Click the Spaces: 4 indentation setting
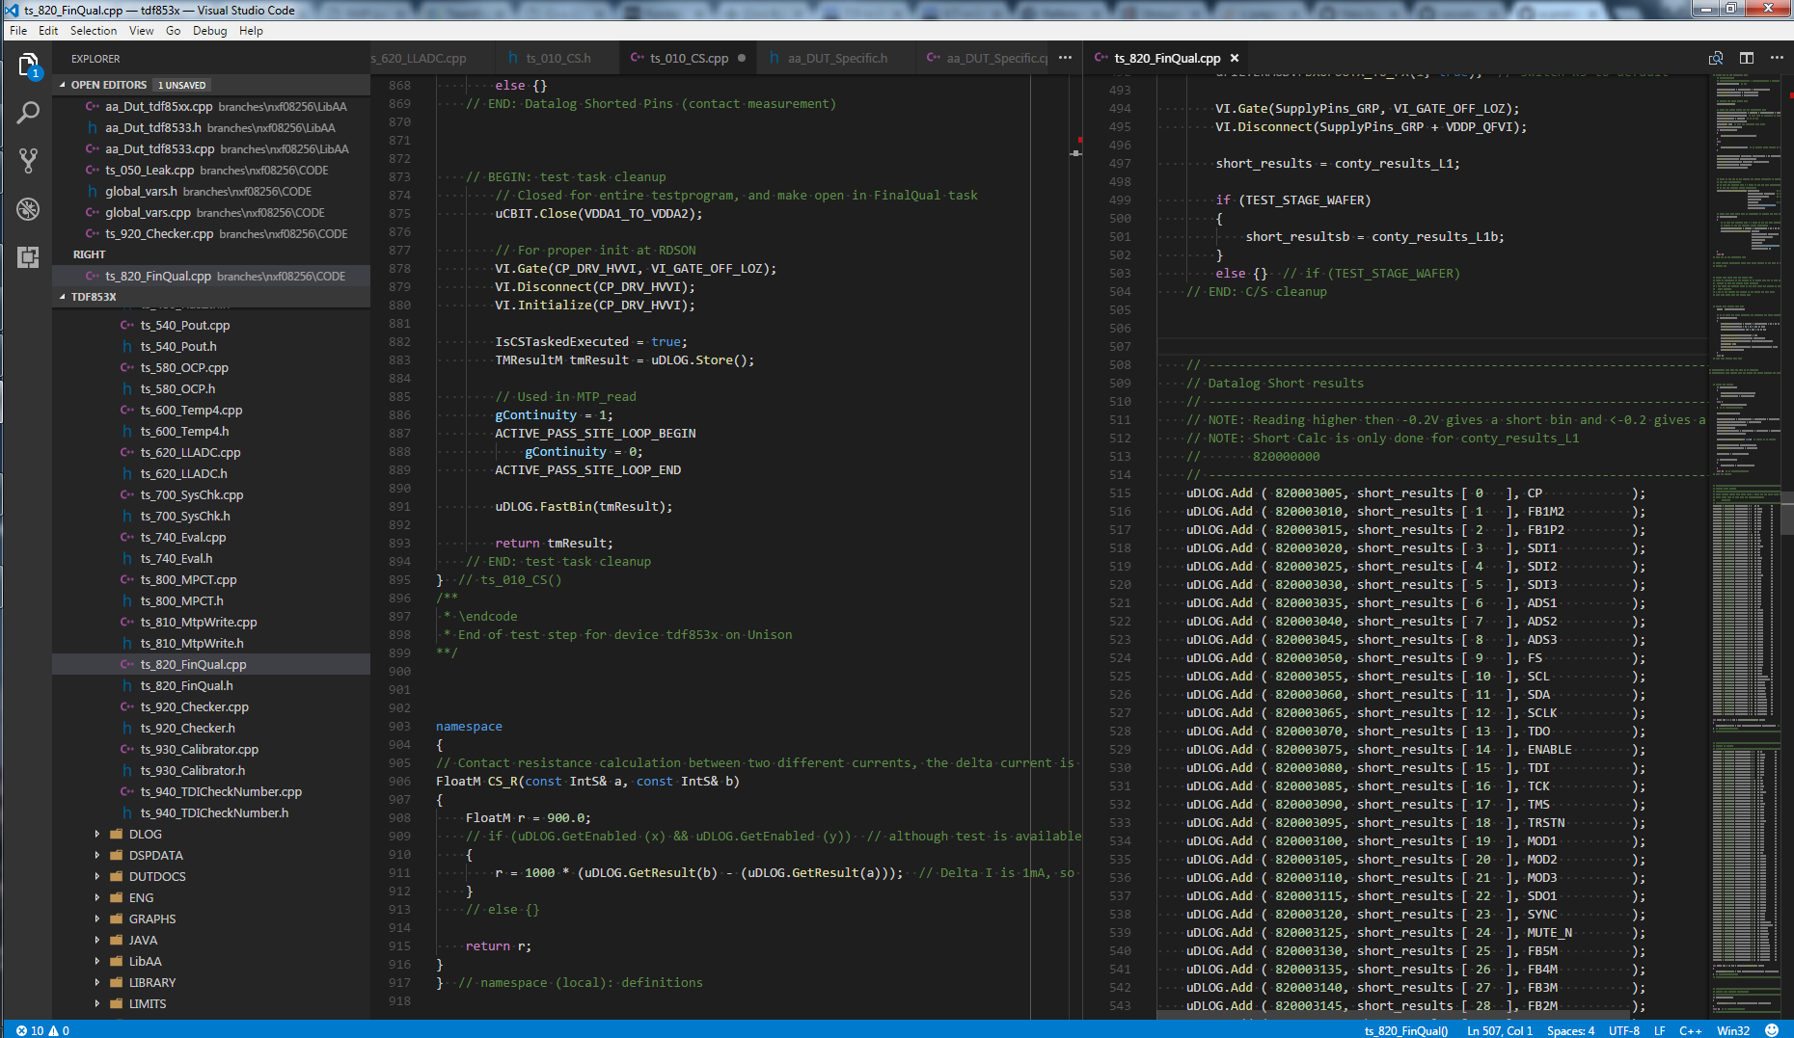 pos(1570,1030)
